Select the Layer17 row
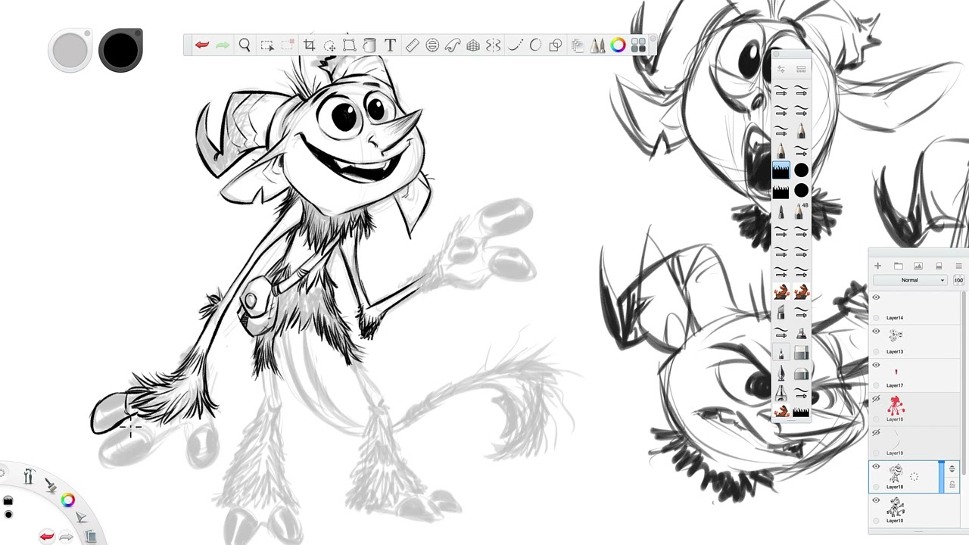 [x=914, y=375]
